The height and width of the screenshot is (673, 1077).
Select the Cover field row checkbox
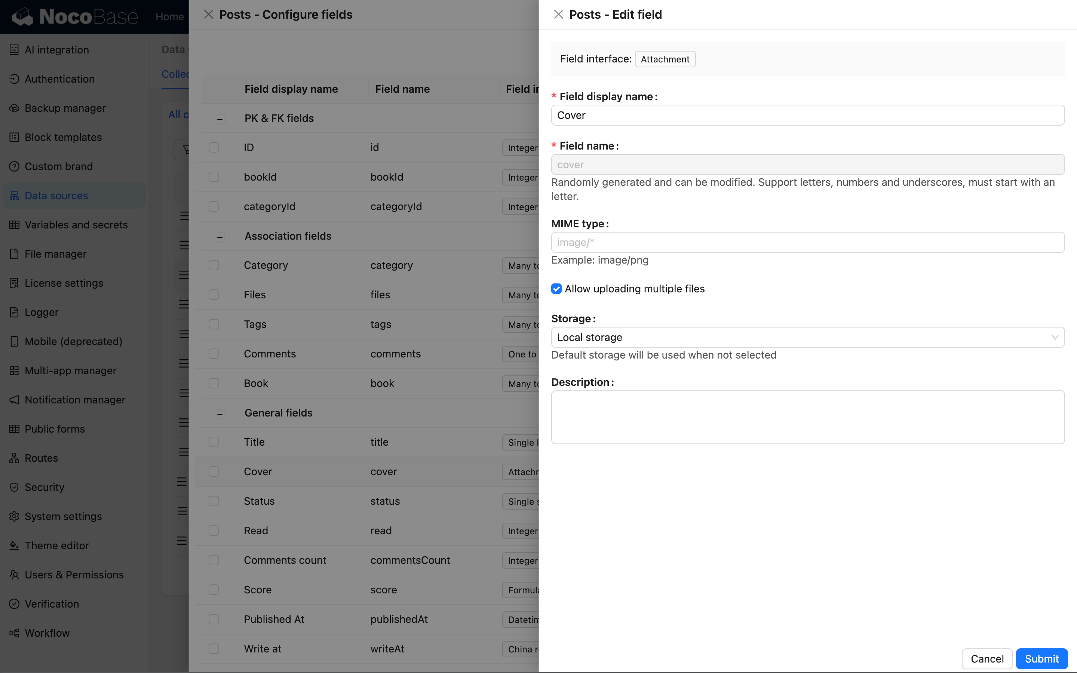pyautogui.click(x=214, y=471)
